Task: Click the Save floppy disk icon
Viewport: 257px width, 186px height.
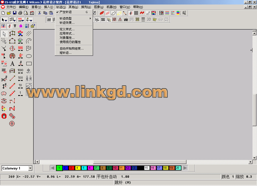Action: (14, 13)
